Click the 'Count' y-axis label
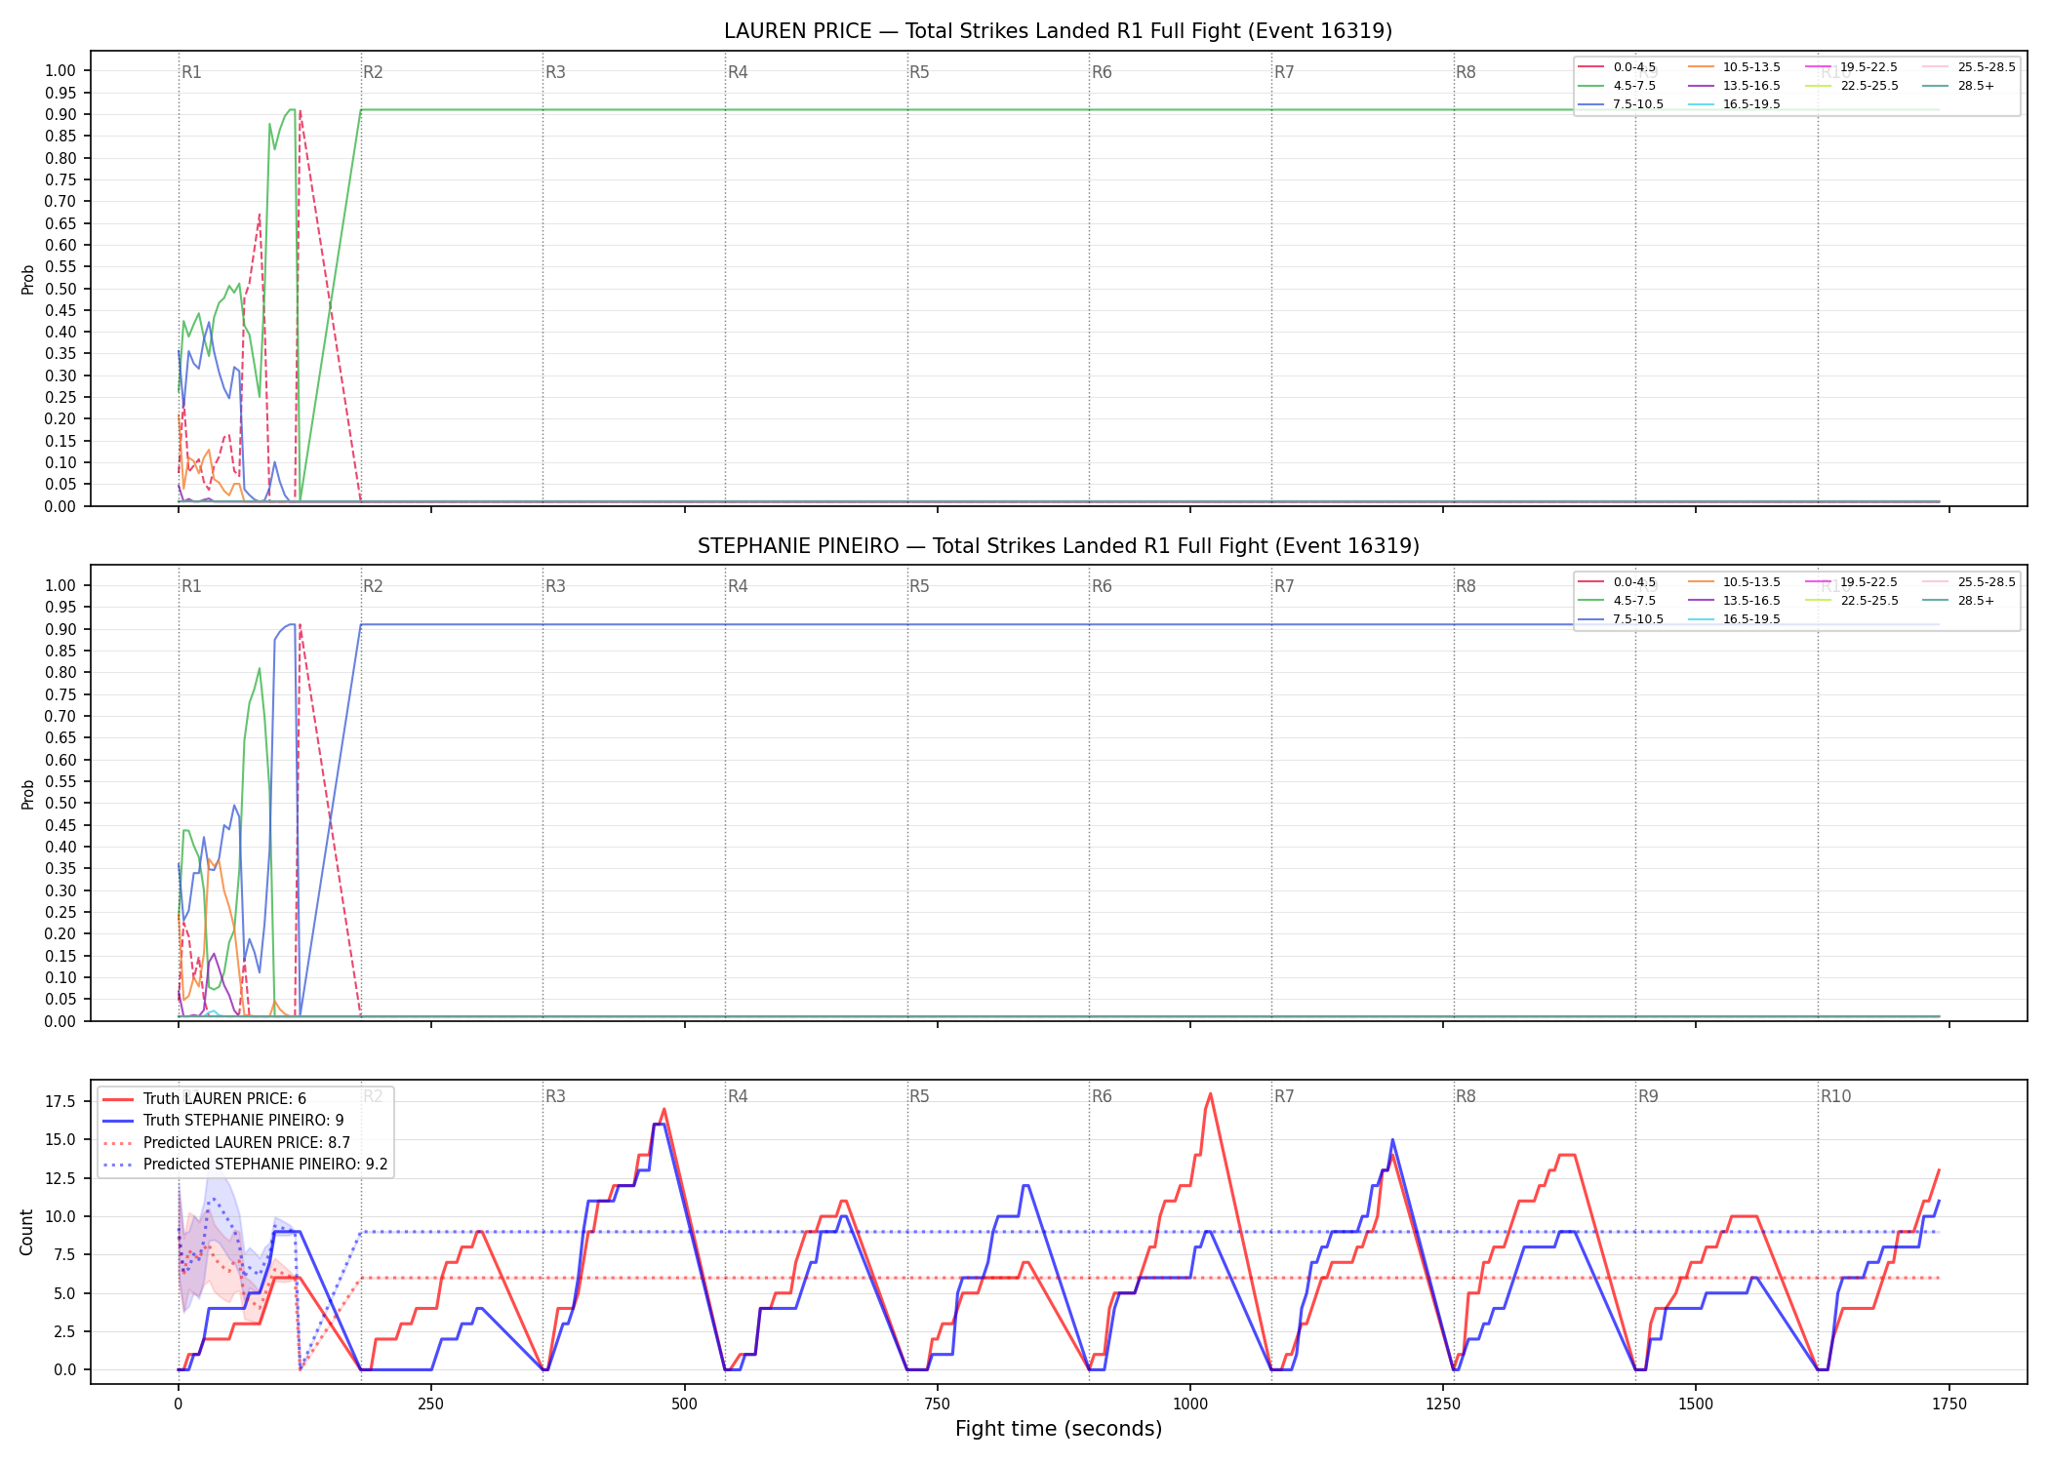2049x1463 pixels. [26, 1232]
